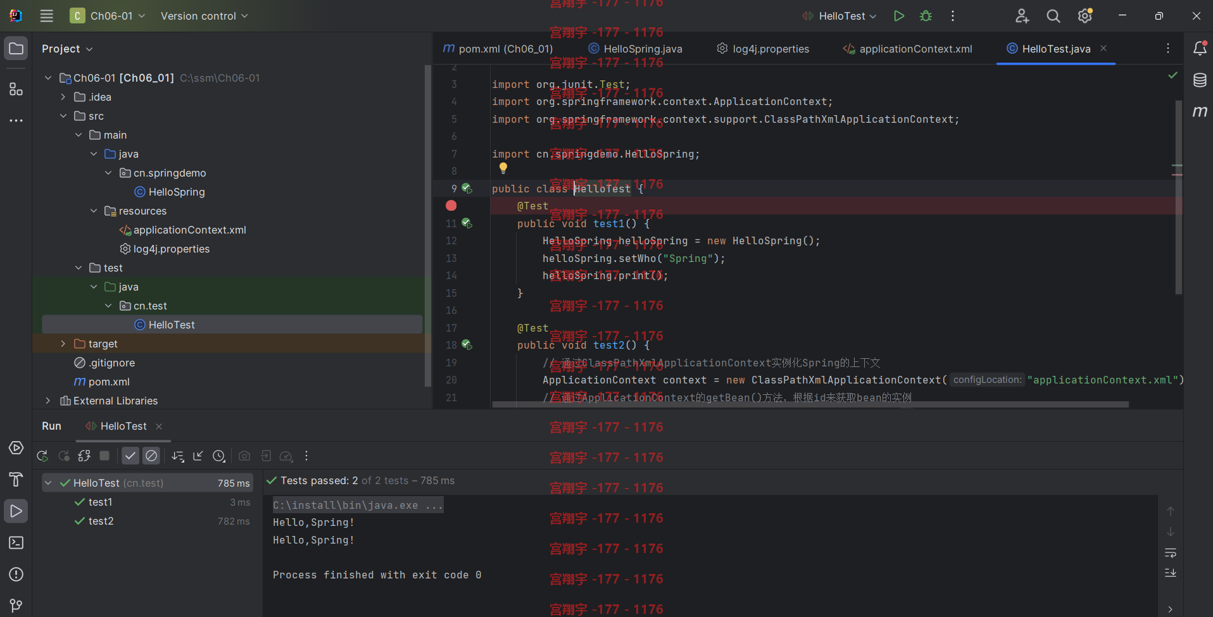Click the stop process button

[x=104, y=456]
